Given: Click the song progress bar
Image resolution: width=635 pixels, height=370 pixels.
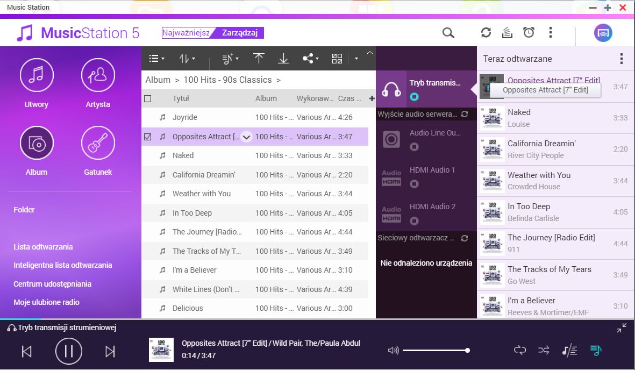Looking at the screenshot, I should point(317,319).
